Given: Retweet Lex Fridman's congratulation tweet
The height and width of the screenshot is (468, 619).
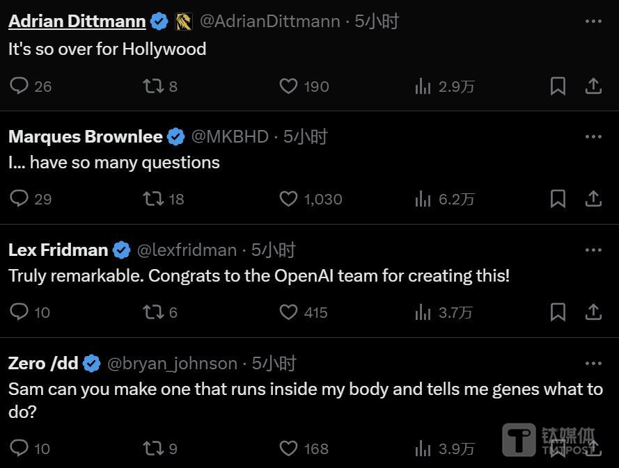Looking at the screenshot, I should click(x=153, y=312).
